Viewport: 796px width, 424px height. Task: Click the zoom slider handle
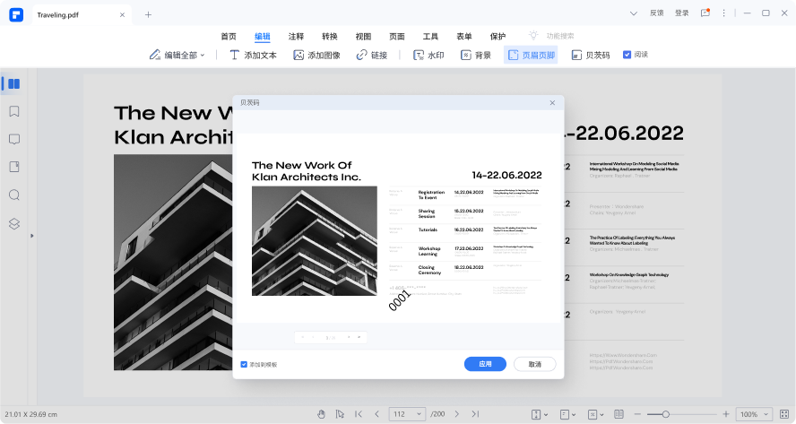pyautogui.click(x=664, y=414)
